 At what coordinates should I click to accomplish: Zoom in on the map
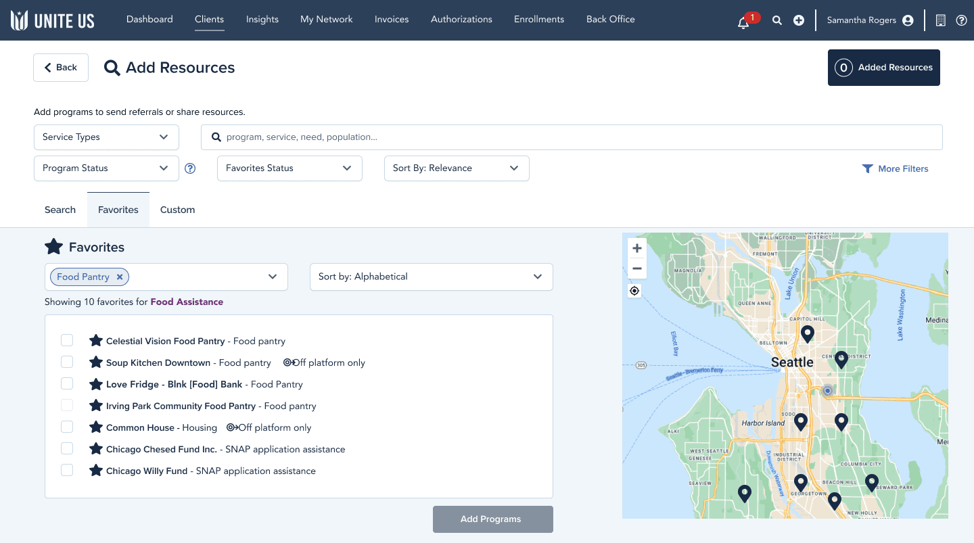(637, 248)
